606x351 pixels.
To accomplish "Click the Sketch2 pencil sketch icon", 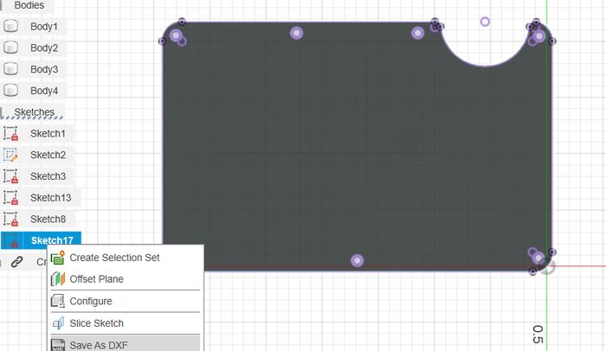I will (x=11, y=155).
